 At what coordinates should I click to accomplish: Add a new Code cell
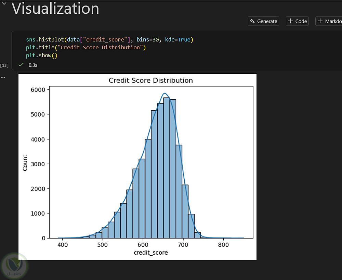point(297,21)
